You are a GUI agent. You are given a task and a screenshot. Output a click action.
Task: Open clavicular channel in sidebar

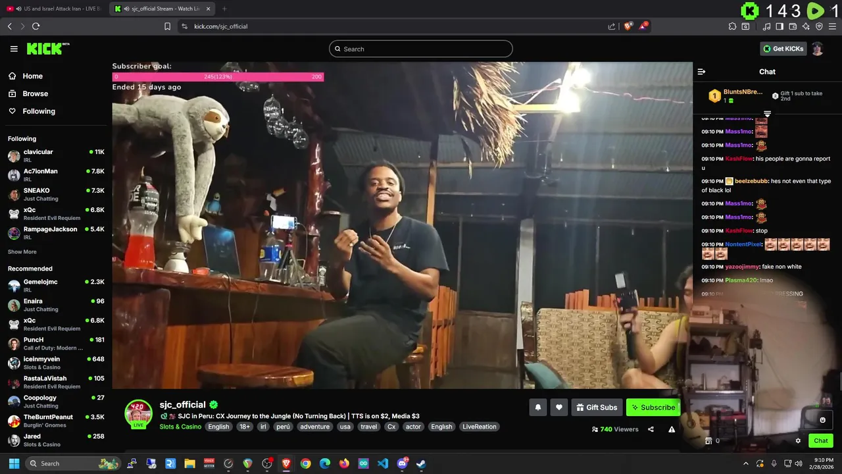[x=56, y=156]
